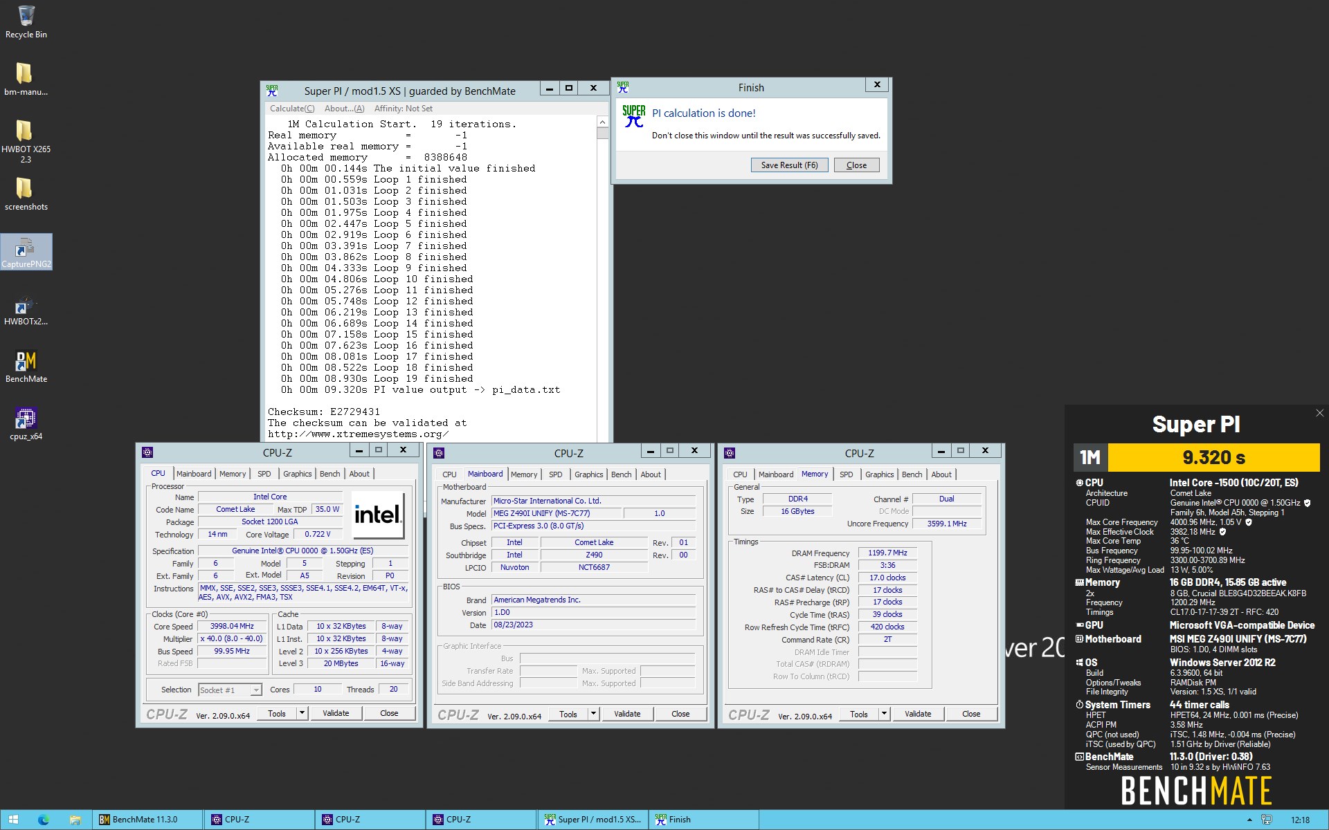Click DRAM Frequency value 1199.7 MHz
This screenshot has width=1329, height=830.
[887, 553]
